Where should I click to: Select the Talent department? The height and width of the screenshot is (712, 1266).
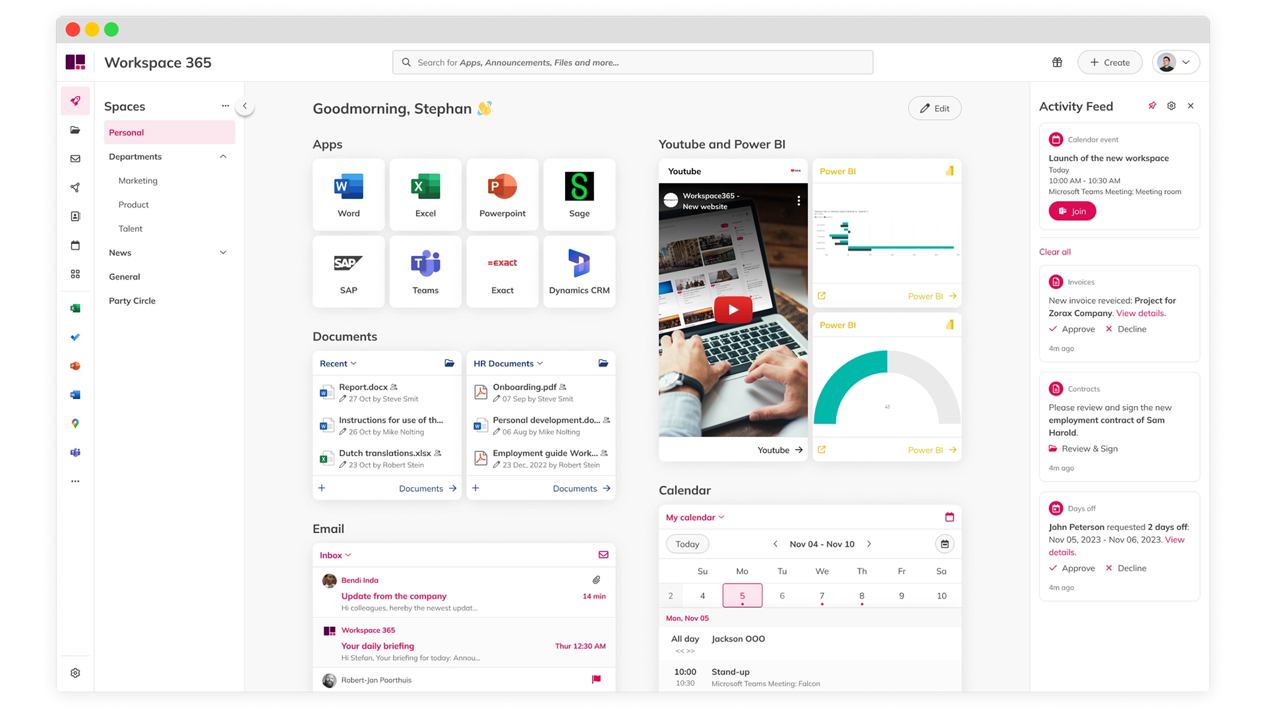(x=131, y=229)
